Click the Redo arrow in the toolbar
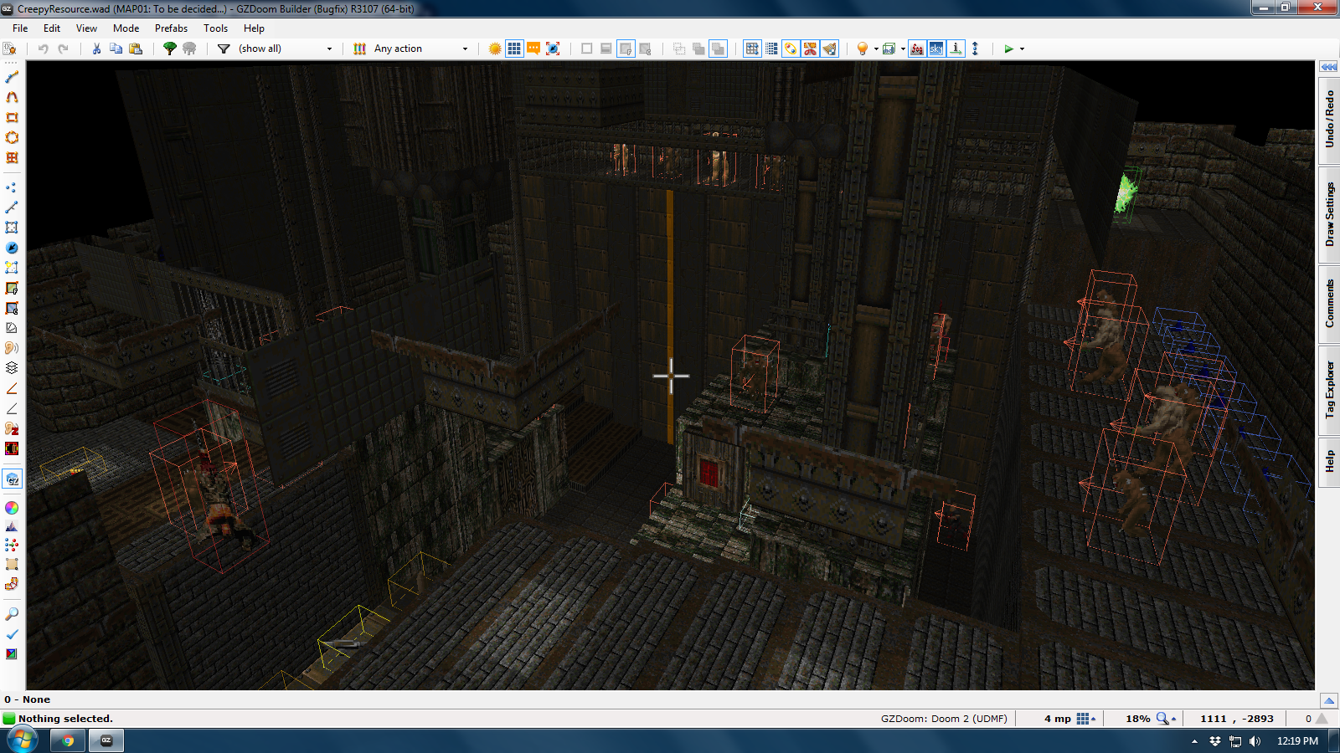 pos(63,49)
